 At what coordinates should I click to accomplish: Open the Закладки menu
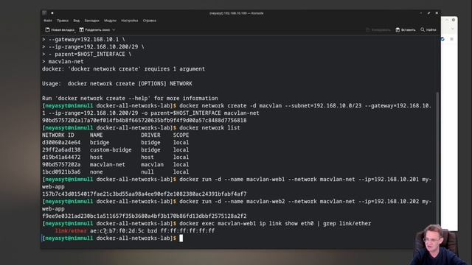point(91,21)
